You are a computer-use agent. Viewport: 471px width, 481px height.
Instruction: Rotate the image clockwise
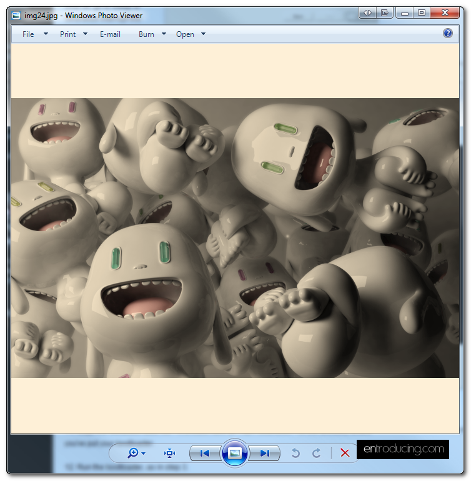(316, 453)
